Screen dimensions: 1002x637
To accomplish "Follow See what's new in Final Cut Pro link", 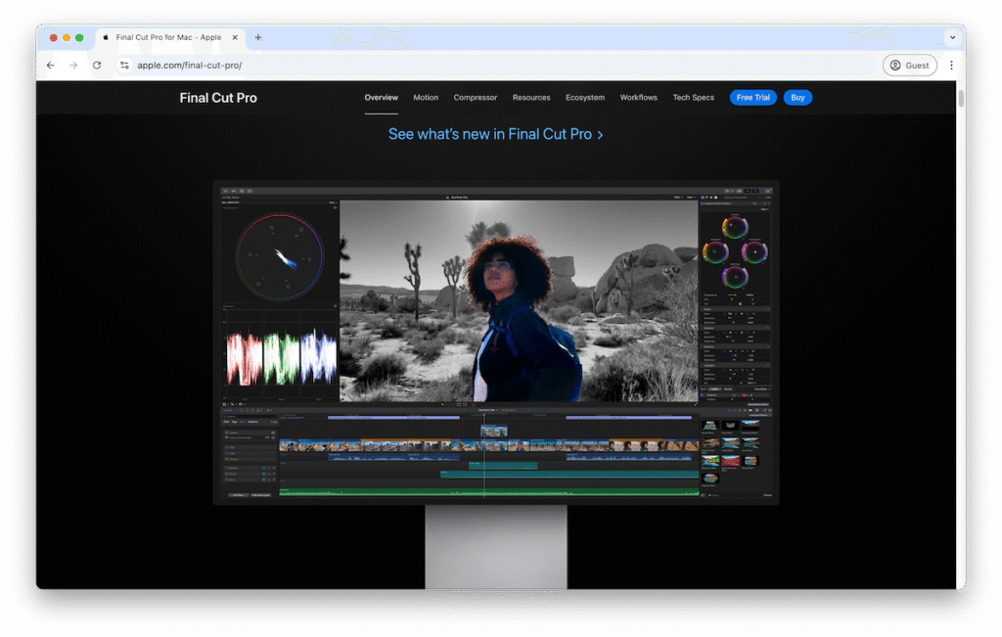I will [496, 134].
